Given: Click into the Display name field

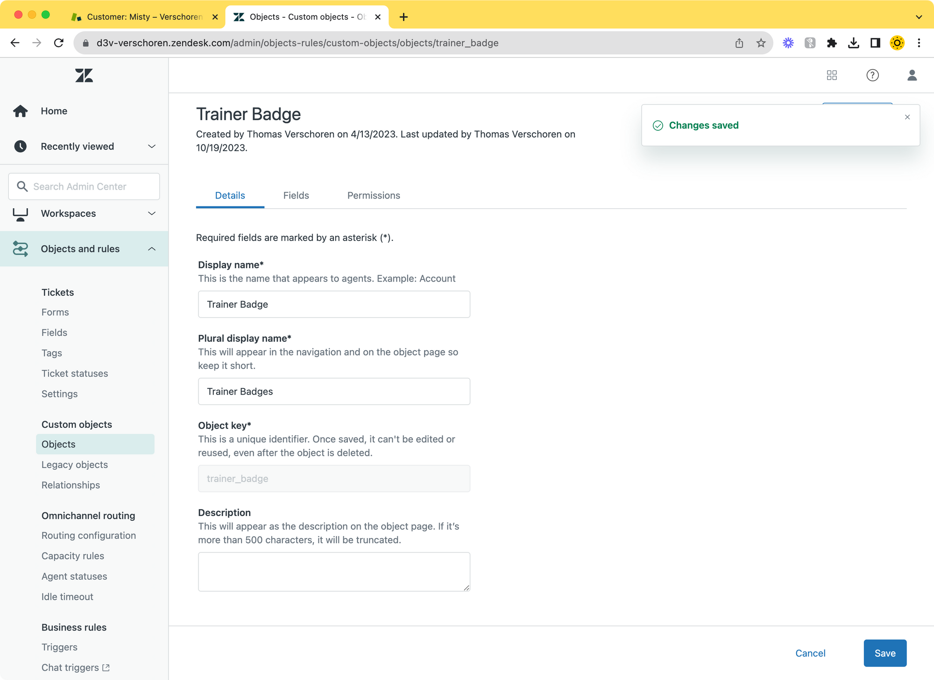Looking at the screenshot, I should 334,305.
